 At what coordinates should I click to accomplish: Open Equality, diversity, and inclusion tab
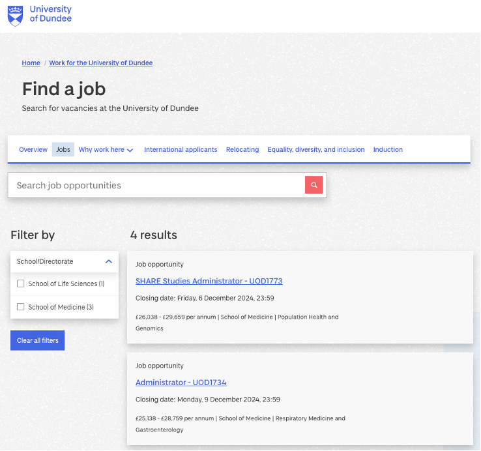click(x=316, y=150)
